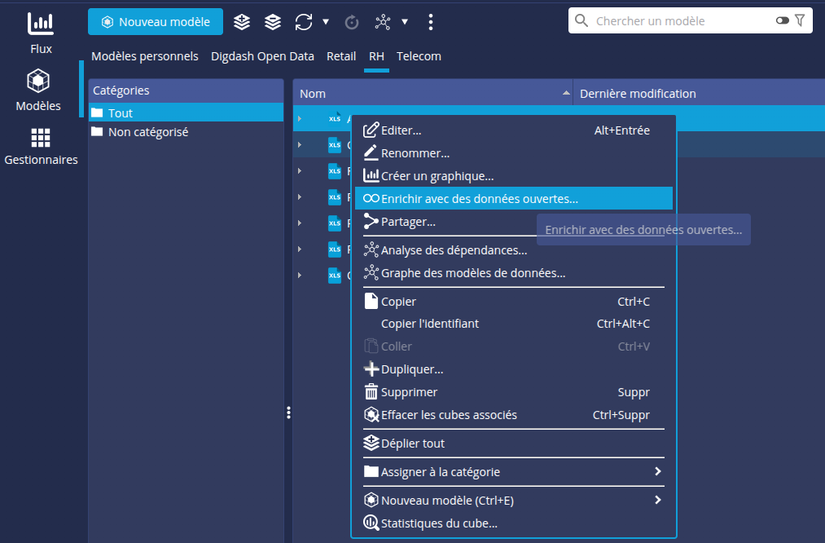The height and width of the screenshot is (543, 825).
Task: Click the collapse-all layers icon in toolbar
Action: click(273, 22)
